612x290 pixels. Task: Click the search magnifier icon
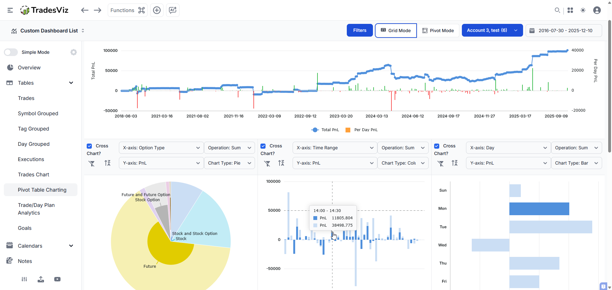click(x=557, y=10)
